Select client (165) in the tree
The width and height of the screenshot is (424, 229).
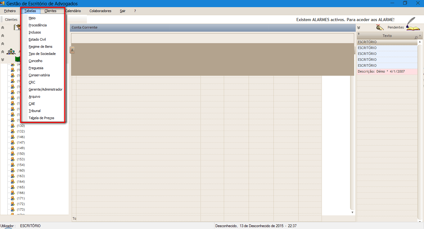[x=21, y=187]
